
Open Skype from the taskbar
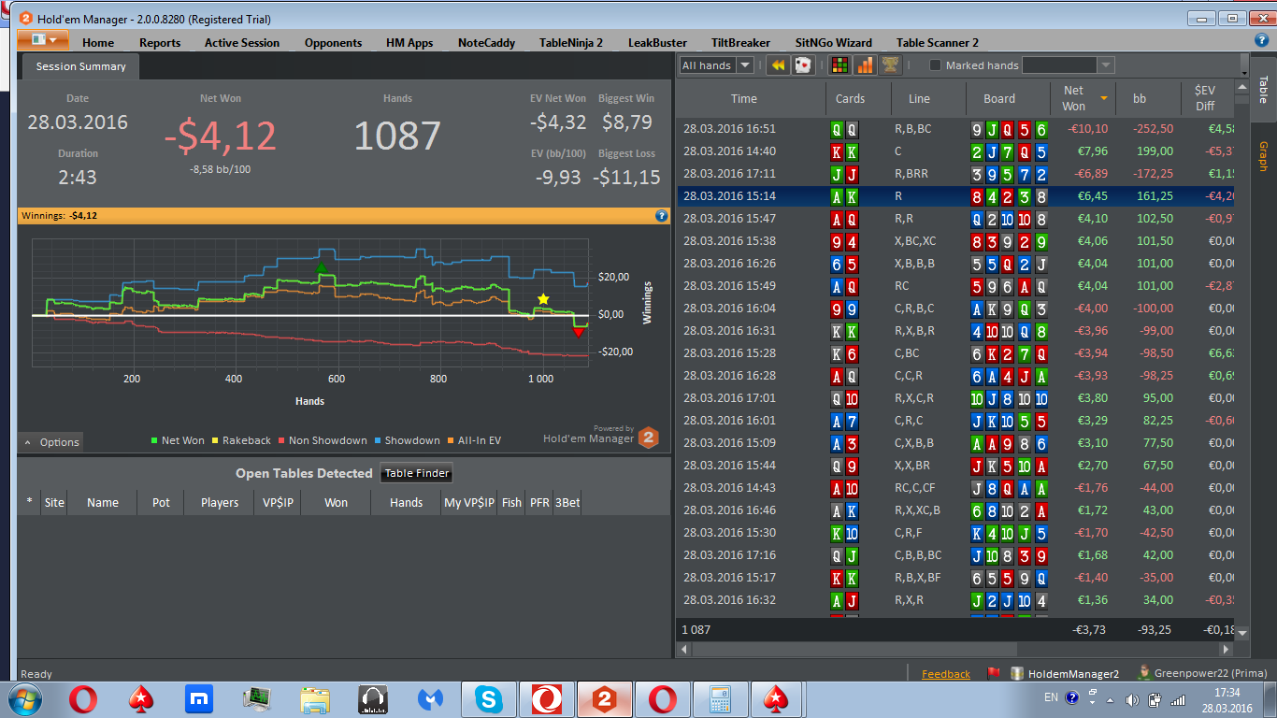[489, 698]
